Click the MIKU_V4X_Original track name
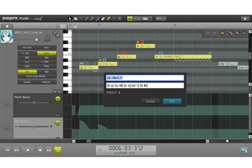The width and height of the screenshot is (252, 168). (x=28, y=32)
